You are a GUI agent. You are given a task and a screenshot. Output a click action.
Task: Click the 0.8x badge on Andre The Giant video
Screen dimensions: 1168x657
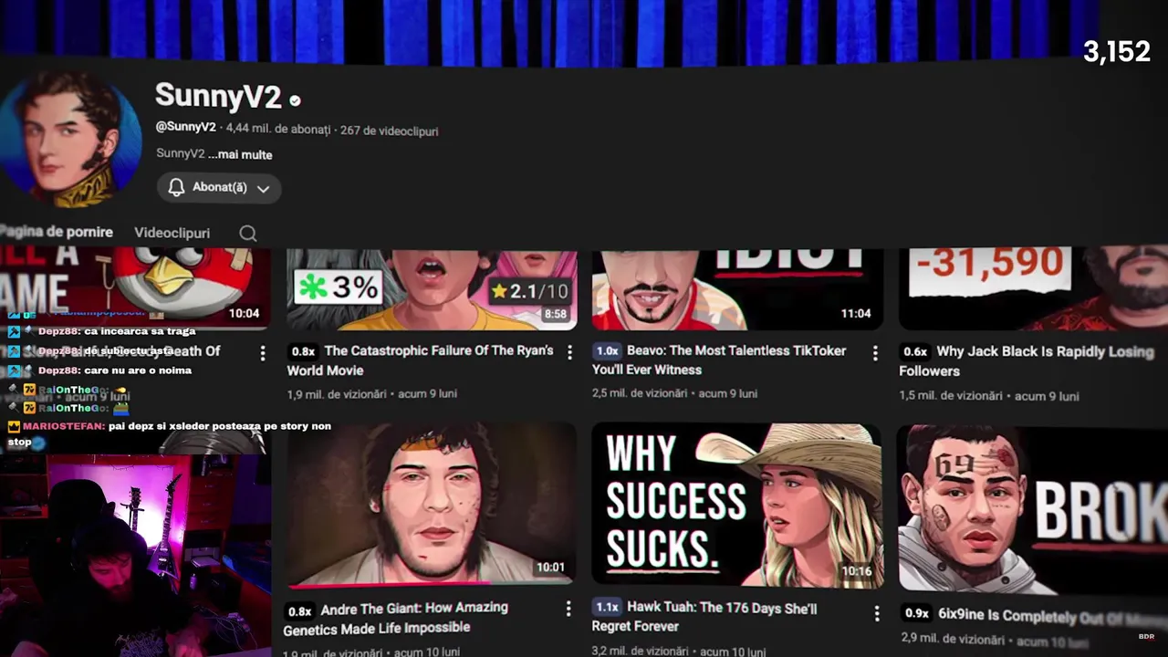(x=299, y=611)
